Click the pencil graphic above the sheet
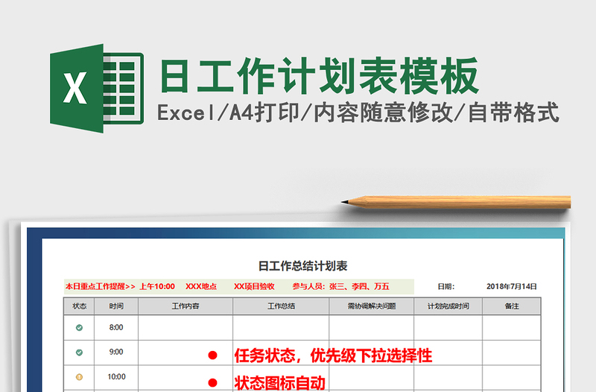The width and height of the screenshot is (596, 392). coord(456,202)
